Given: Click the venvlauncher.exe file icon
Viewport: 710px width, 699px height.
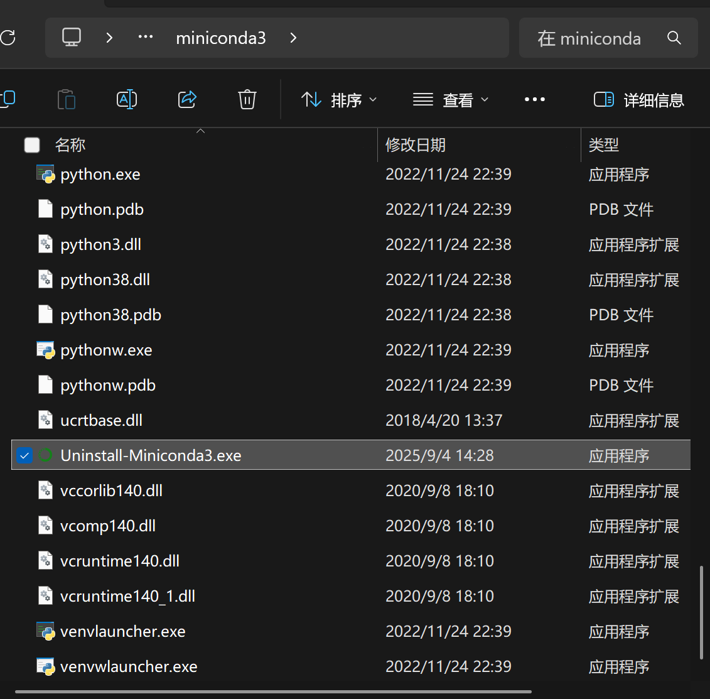Looking at the screenshot, I should (x=46, y=631).
